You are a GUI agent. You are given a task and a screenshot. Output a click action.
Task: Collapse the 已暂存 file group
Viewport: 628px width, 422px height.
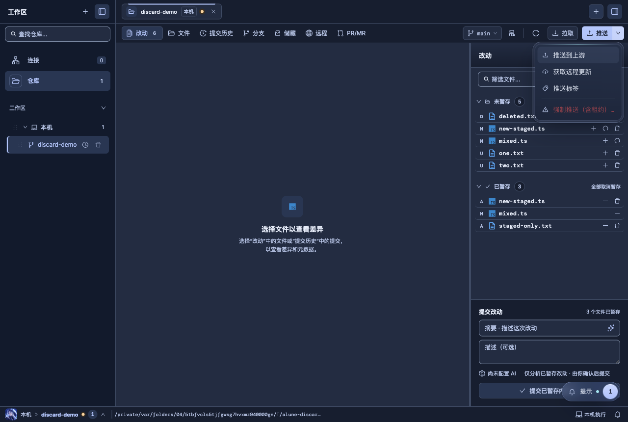click(479, 186)
